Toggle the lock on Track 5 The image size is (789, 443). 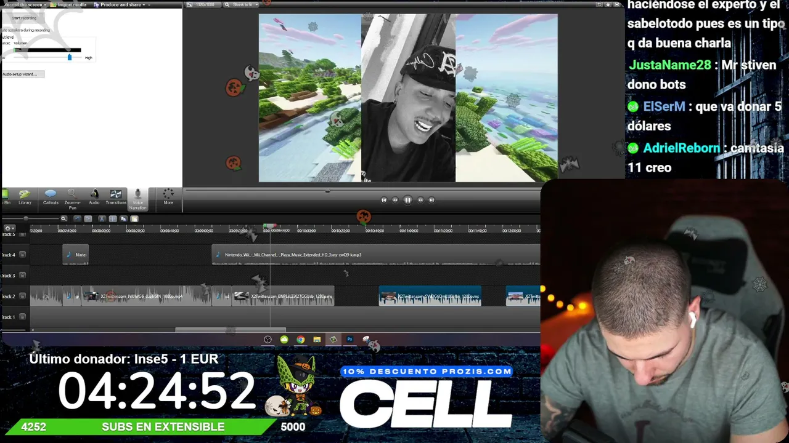coord(22,234)
